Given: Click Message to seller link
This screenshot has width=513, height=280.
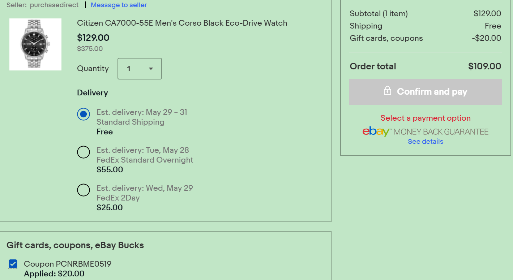Looking at the screenshot, I should tap(119, 5).
